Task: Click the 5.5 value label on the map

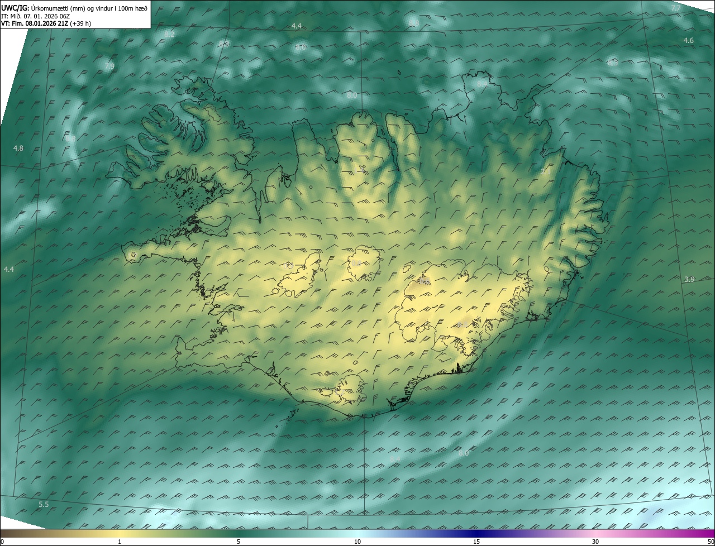Action: point(44,505)
